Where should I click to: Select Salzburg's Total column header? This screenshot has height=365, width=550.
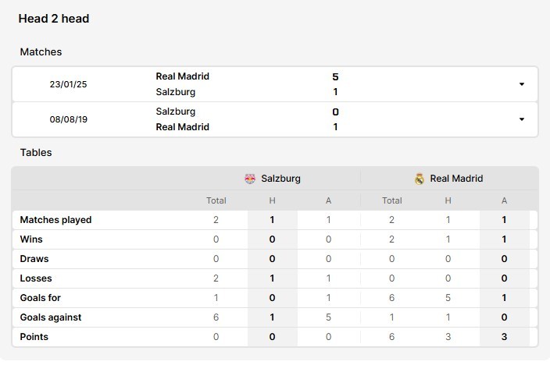click(216, 200)
